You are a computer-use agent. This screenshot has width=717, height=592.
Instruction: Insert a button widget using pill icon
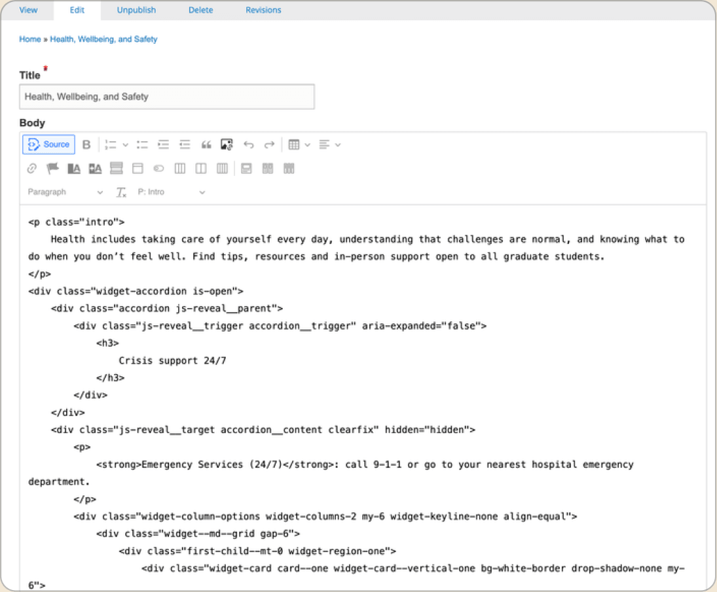pyautogui.click(x=158, y=169)
